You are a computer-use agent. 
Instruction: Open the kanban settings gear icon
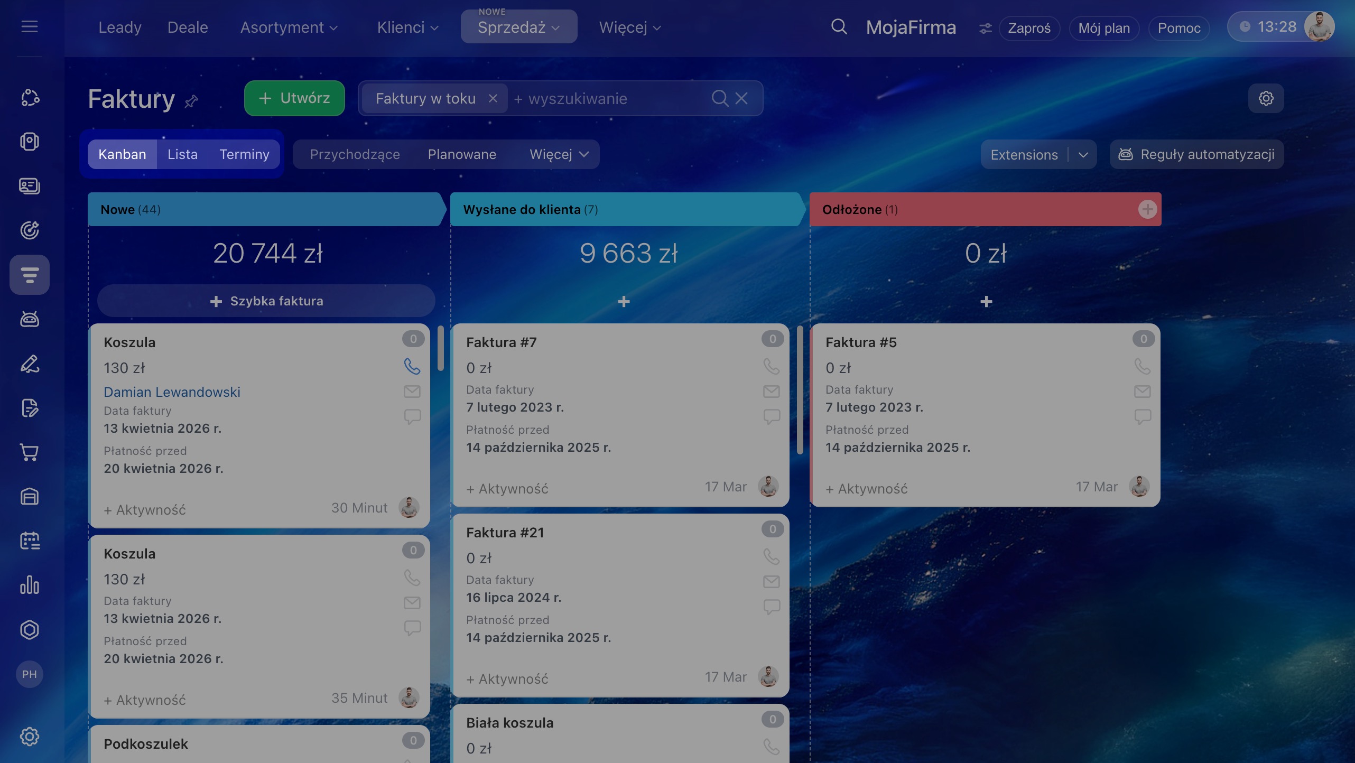tap(1266, 98)
